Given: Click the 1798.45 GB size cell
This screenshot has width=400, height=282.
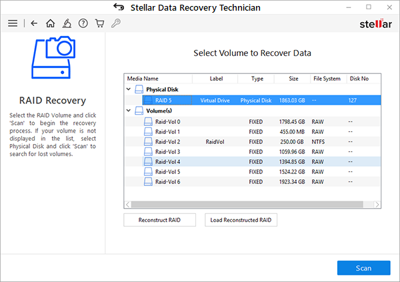Looking at the screenshot, I should [292, 122].
